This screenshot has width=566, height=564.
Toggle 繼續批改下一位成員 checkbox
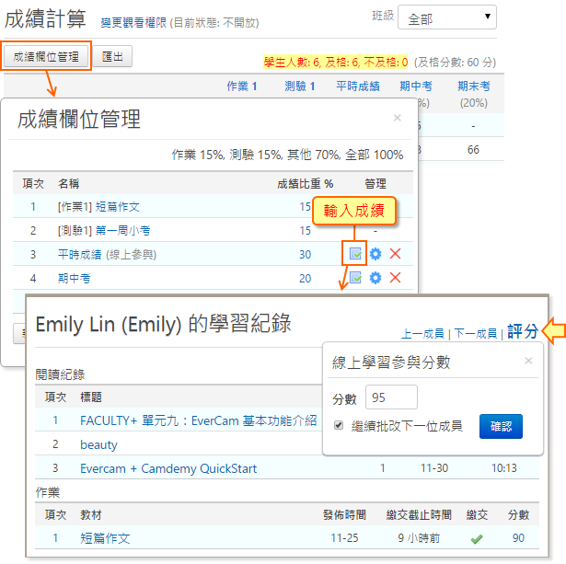[338, 426]
